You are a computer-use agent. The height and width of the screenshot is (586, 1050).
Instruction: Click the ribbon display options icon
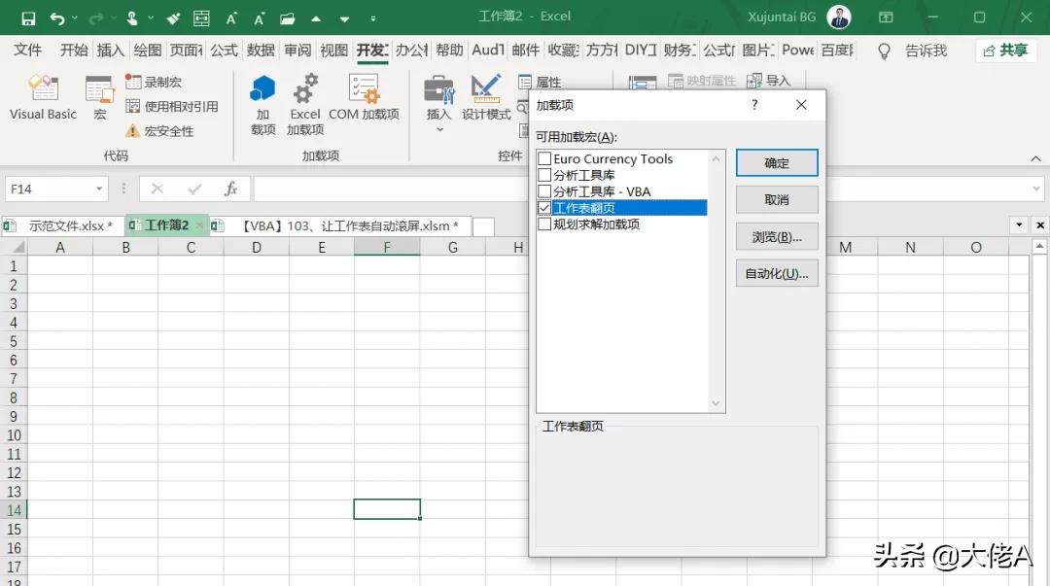pyautogui.click(x=886, y=17)
